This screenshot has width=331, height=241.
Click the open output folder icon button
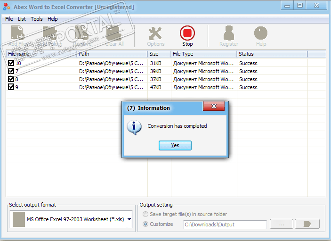tap(307, 224)
